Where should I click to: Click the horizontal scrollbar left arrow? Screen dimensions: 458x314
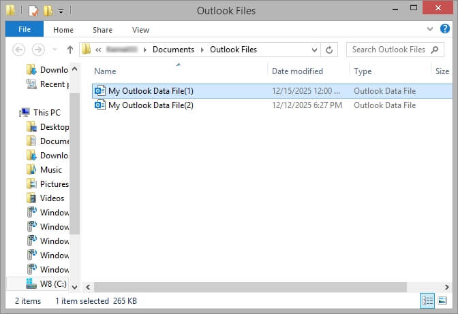[88, 287]
